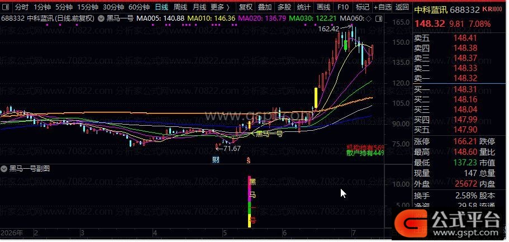The image size is (509, 242).
Task: Expand the 黑马一号副图 sub-chart dropdown arrow
Action: [x=4, y=169]
